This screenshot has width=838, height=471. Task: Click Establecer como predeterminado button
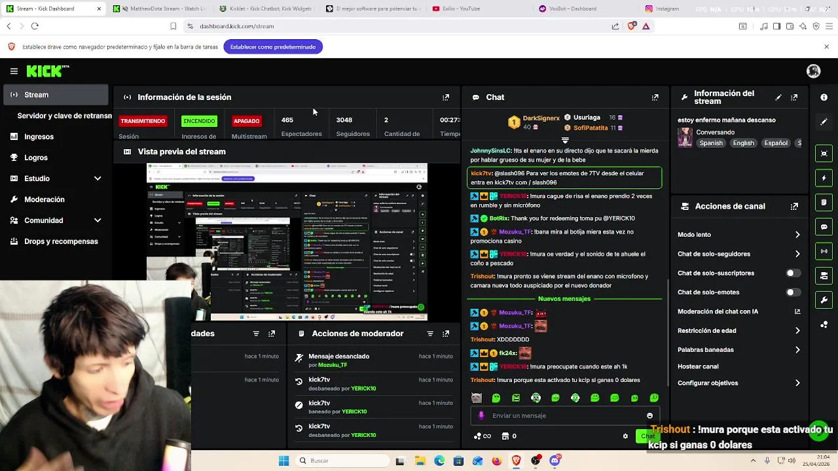273,47
